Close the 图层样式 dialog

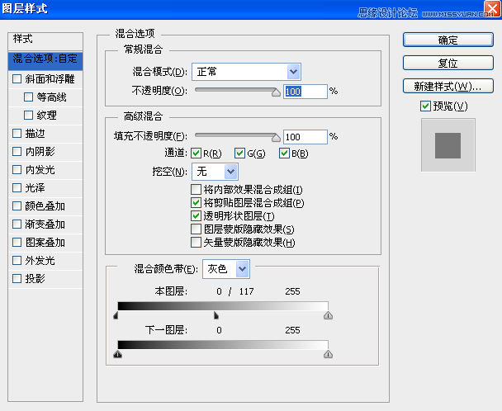tap(492, 9)
